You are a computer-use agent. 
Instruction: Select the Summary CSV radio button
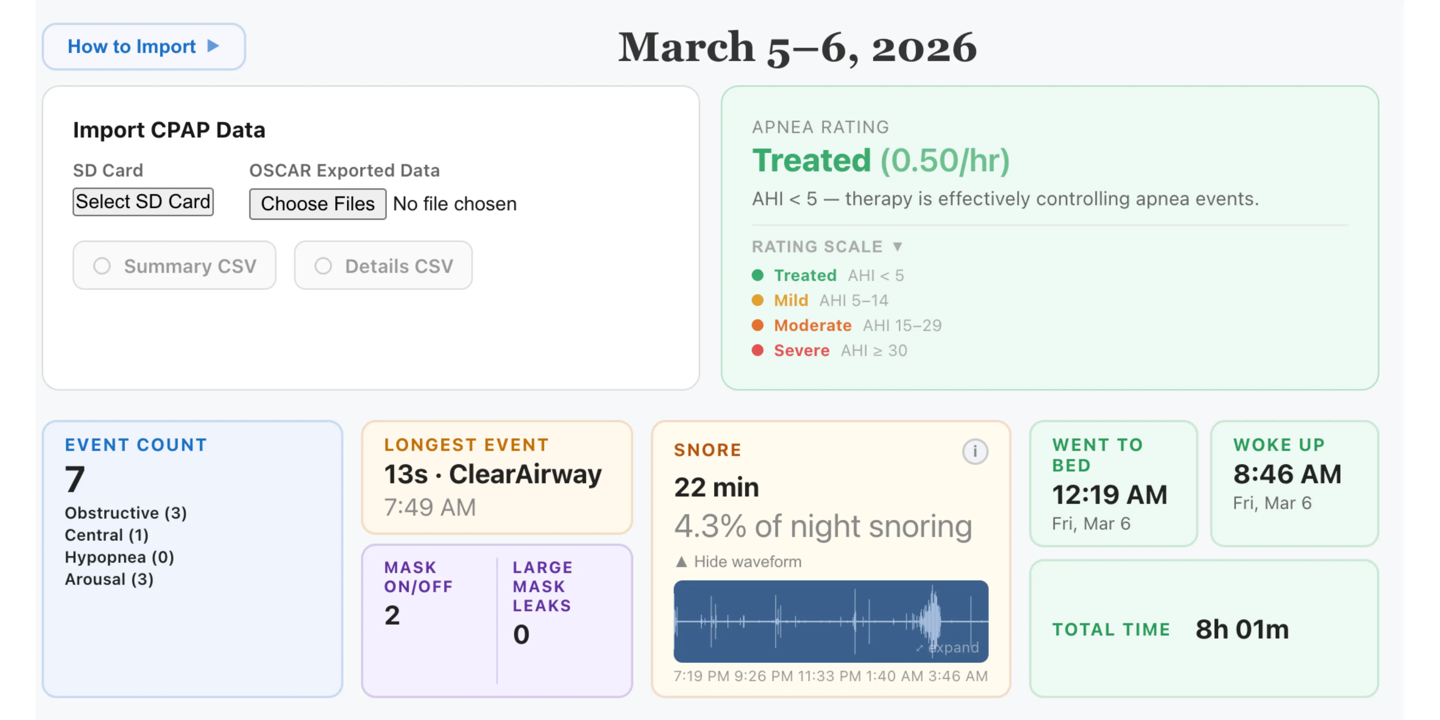tap(102, 266)
